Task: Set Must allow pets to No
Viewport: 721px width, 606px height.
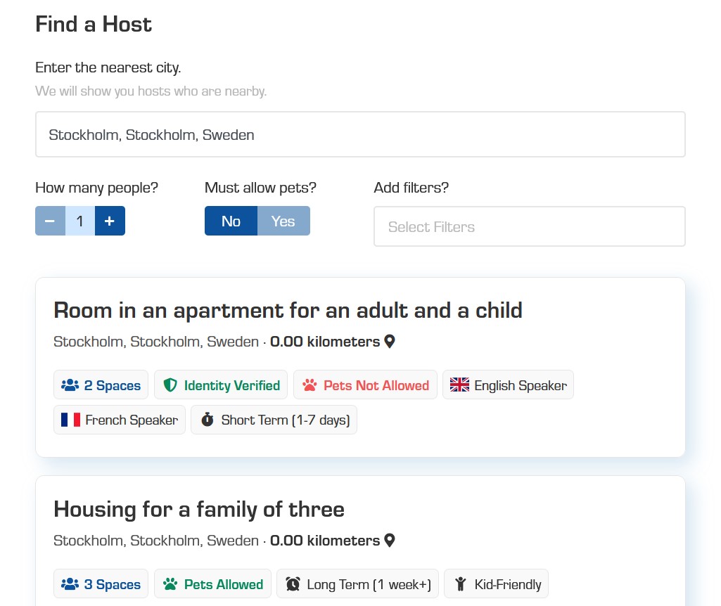Action: pos(231,221)
